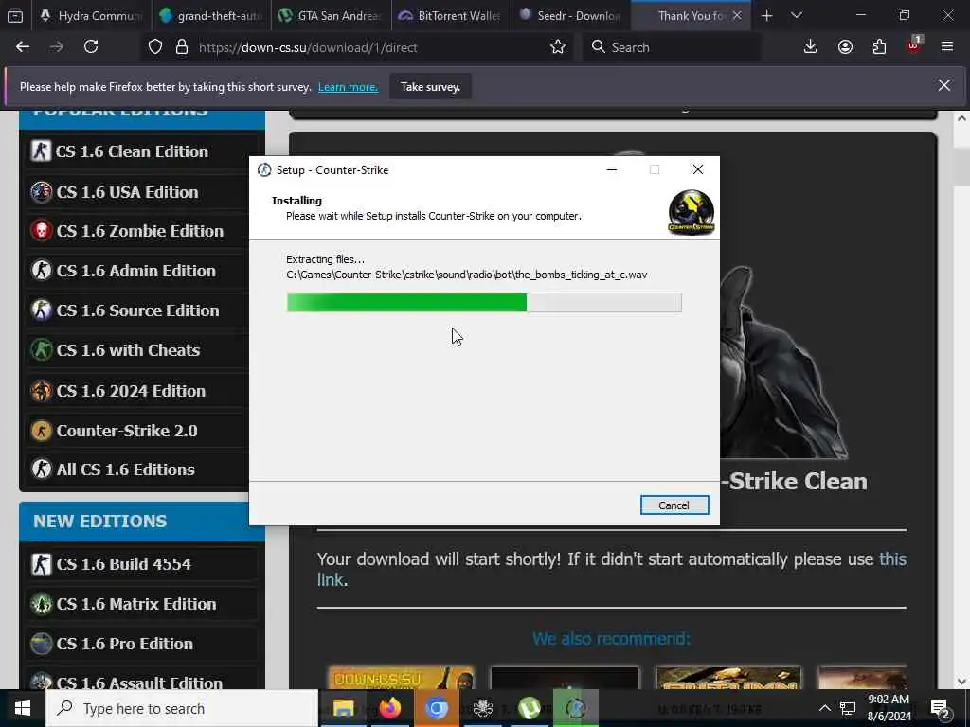This screenshot has width=970, height=727.
Task: Switch to grand-theft-auto tab
Action: [211, 15]
